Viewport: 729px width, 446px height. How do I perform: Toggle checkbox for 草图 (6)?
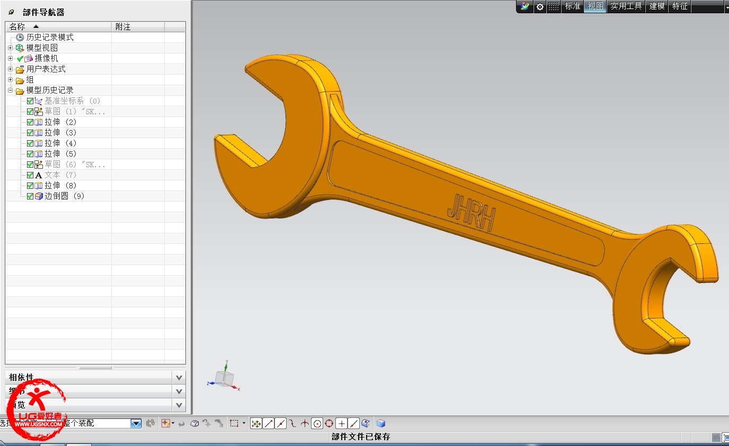click(30, 165)
